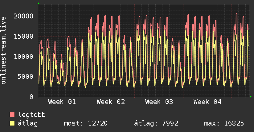
Task: Click the max: 16825 statistic
Action: pyautogui.click(x=224, y=123)
